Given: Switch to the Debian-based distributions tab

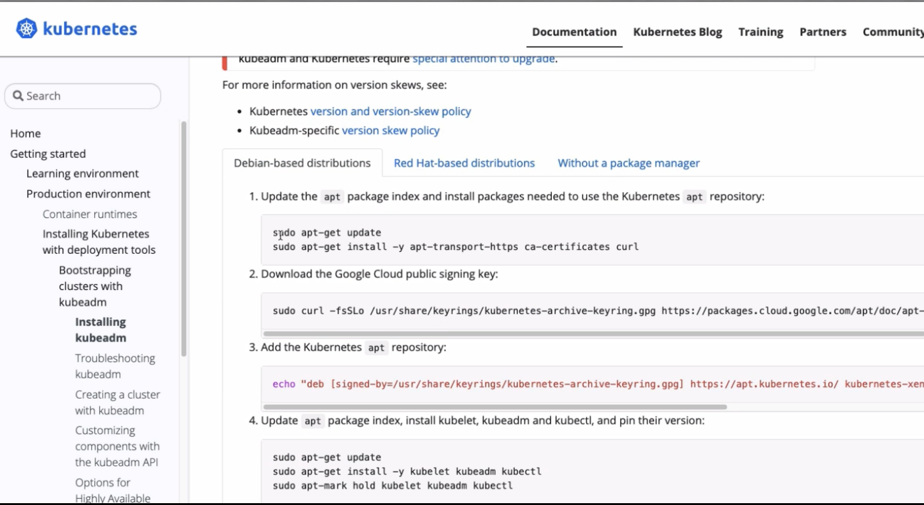Looking at the screenshot, I should point(302,163).
